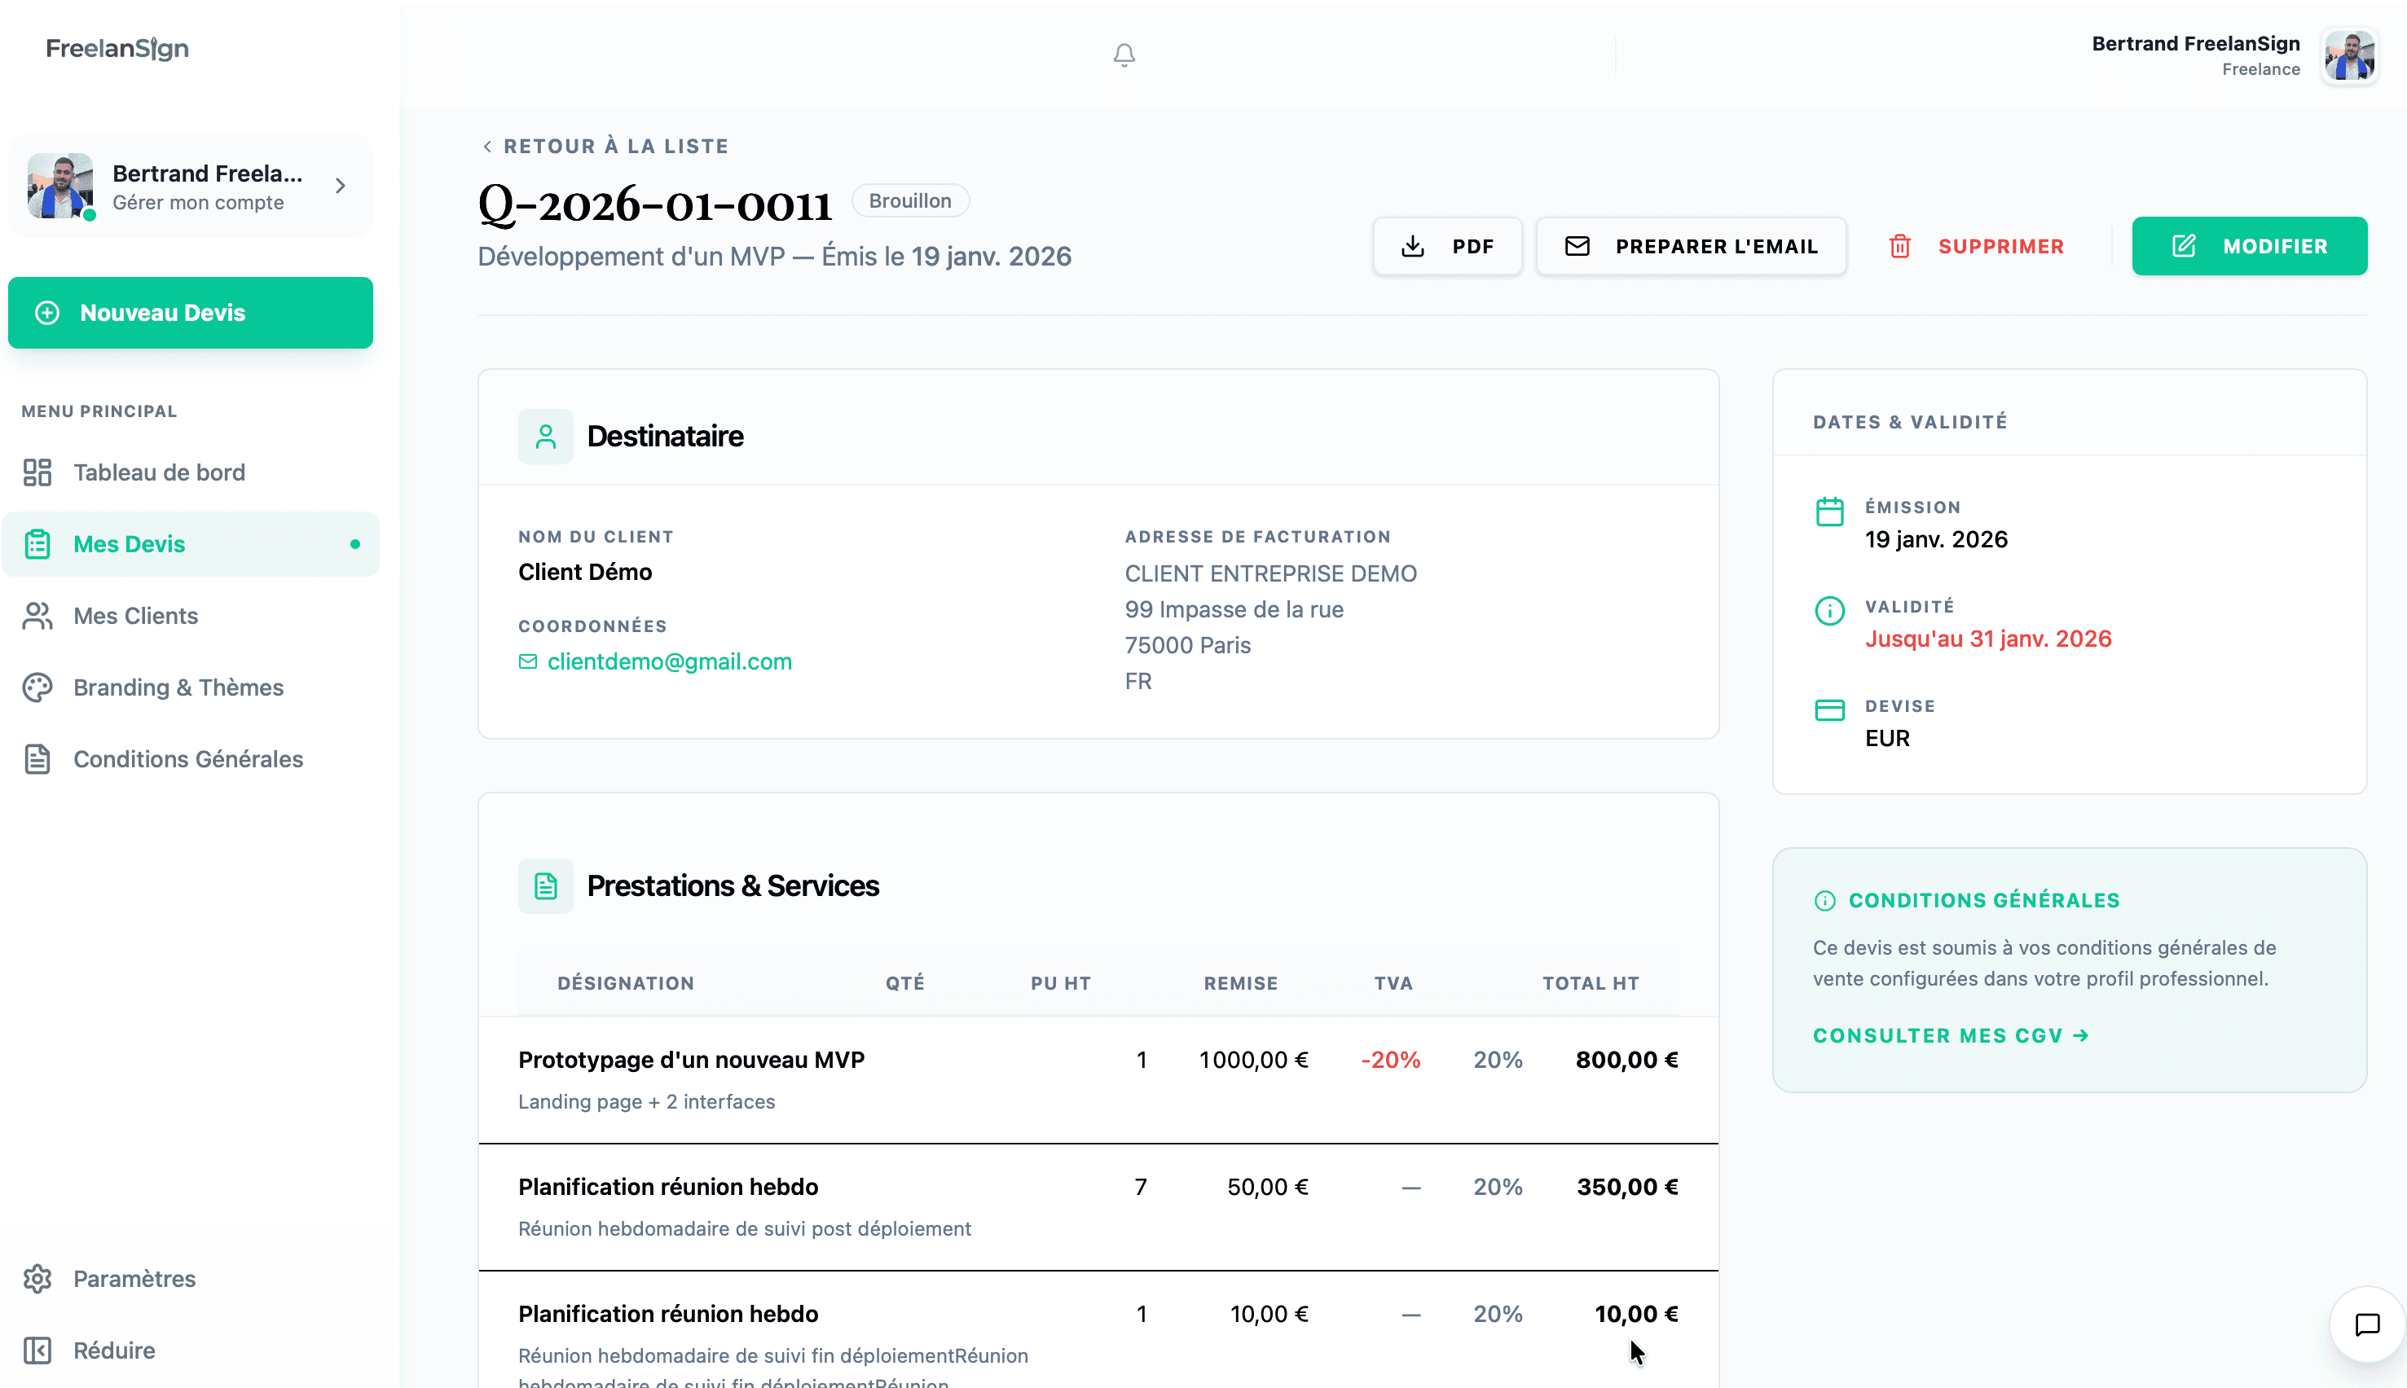Edit the quote with Modifier
Screen dimensions: 2407x1388
pos(2249,246)
